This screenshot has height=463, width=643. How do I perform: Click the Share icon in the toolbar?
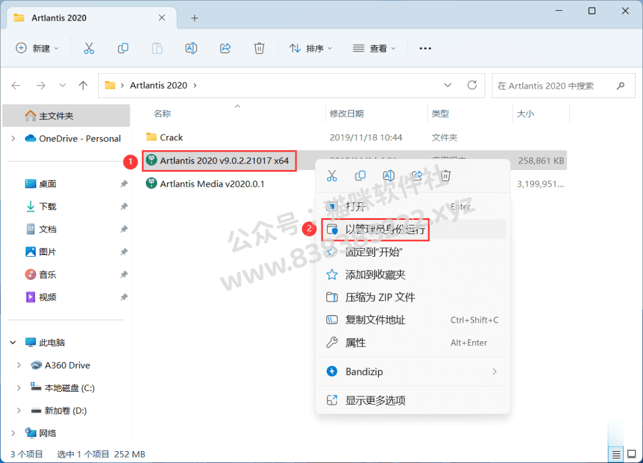225,48
